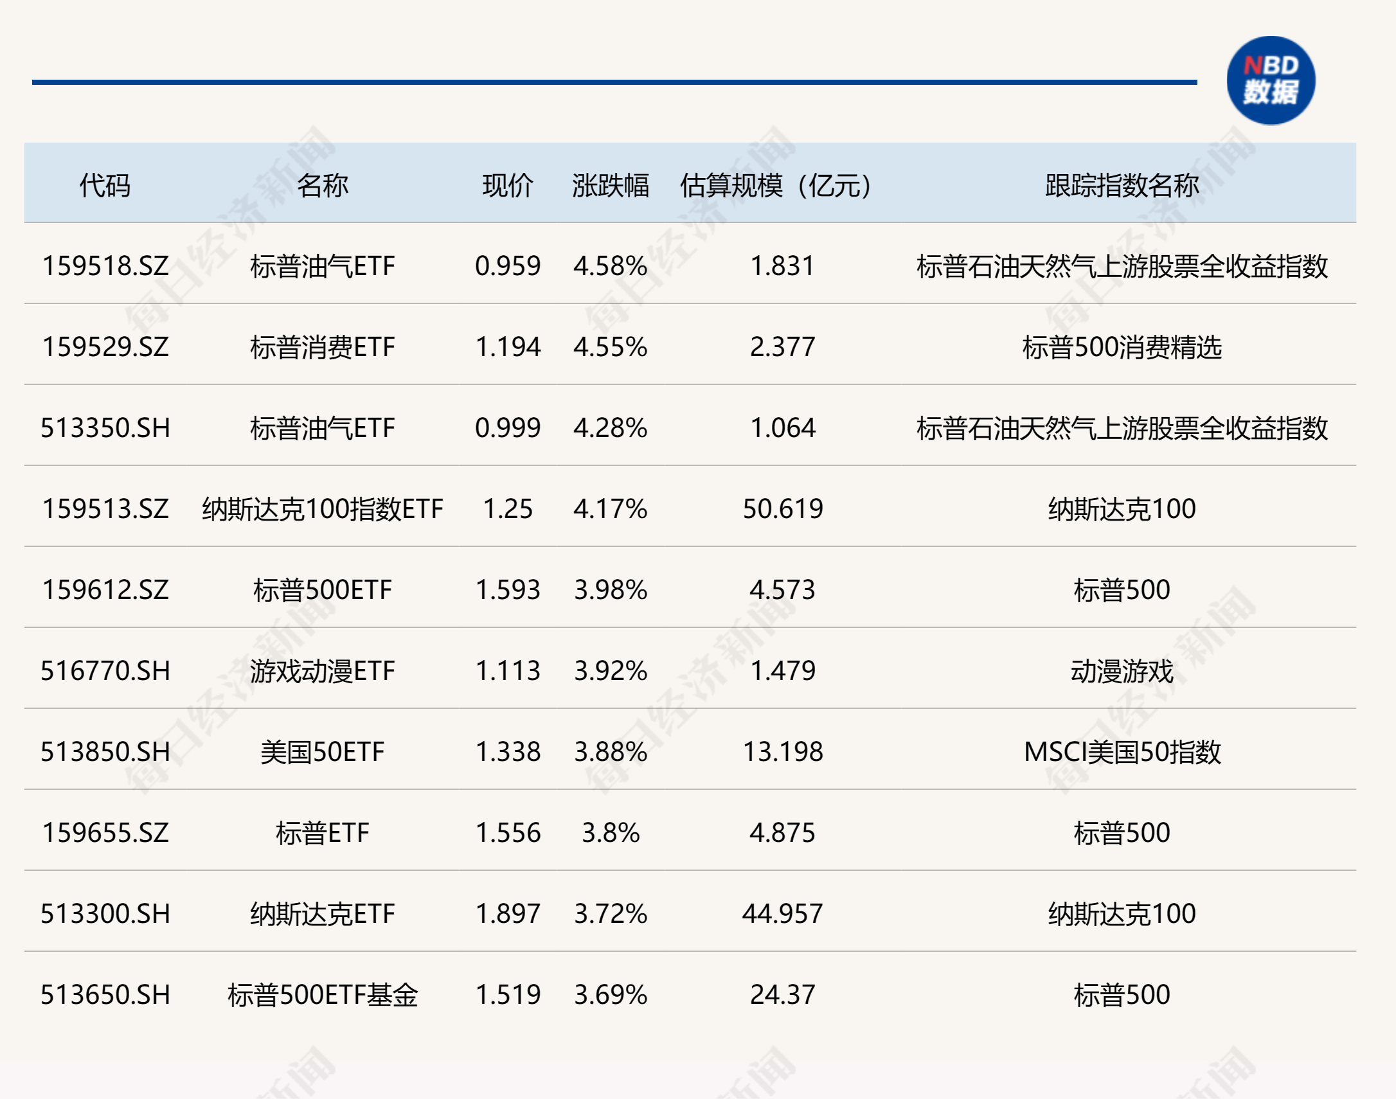Click the index name MSCI美国50指数
1396x1099 pixels.
1122,751
